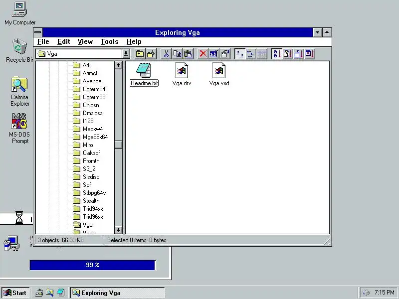399x299 pixels.
Task: Select the Readme.txt file
Action: click(x=144, y=75)
